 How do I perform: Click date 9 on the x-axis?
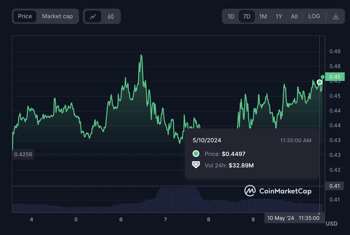pyautogui.click(x=253, y=219)
